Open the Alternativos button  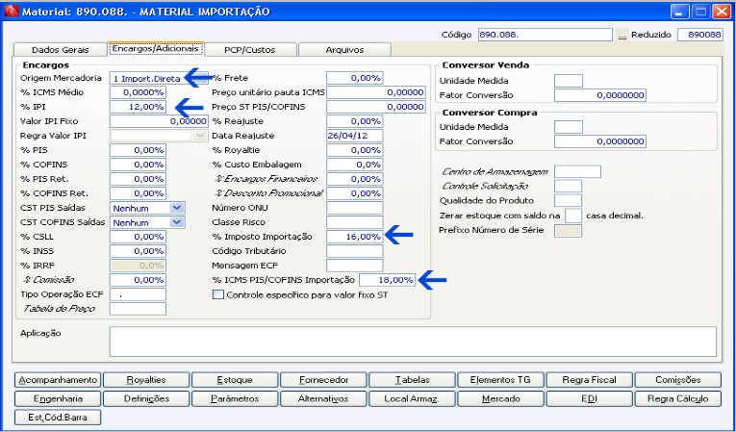click(323, 398)
